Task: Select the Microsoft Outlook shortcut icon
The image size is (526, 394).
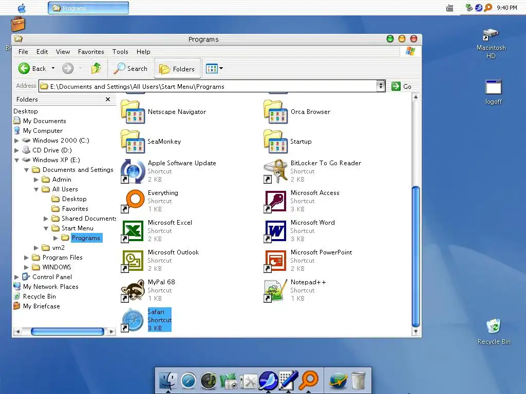Action: click(x=133, y=260)
